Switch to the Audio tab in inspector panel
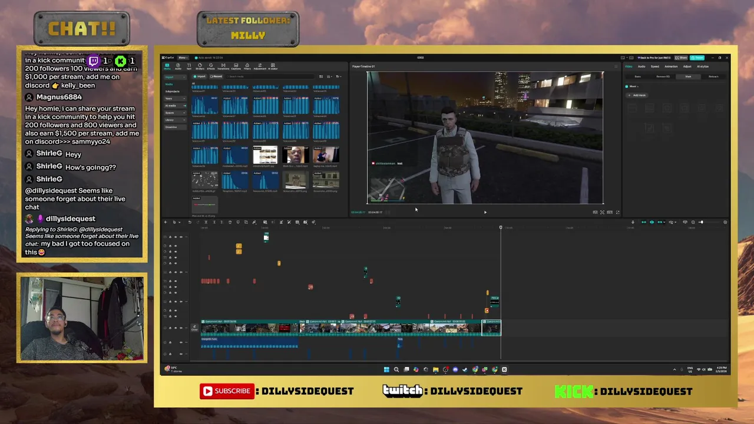 pyautogui.click(x=641, y=67)
